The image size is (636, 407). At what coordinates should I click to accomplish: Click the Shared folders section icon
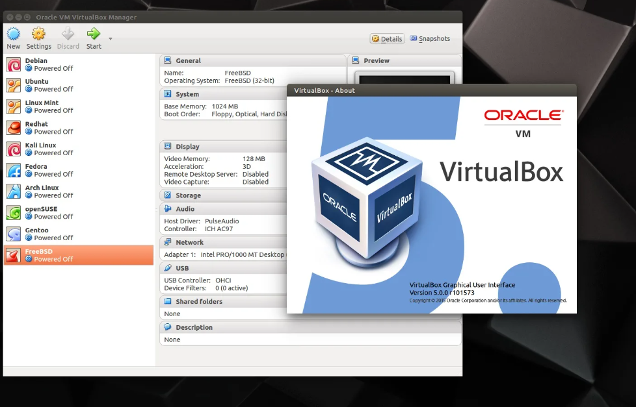point(168,301)
